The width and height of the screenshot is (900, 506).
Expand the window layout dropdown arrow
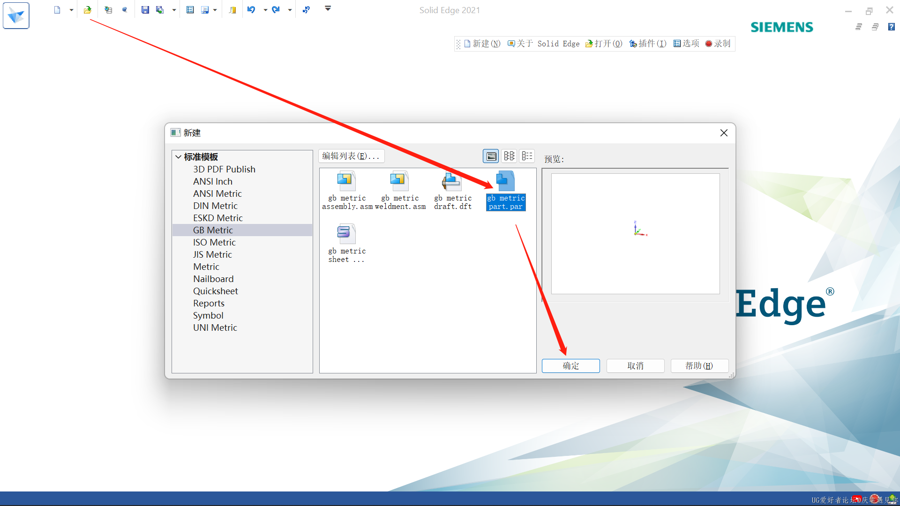pos(215,10)
